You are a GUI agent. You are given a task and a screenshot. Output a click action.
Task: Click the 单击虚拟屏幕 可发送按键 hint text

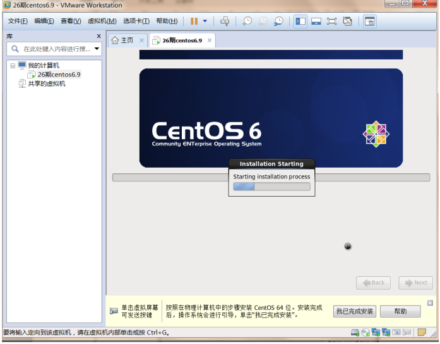(x=140, y=311)
